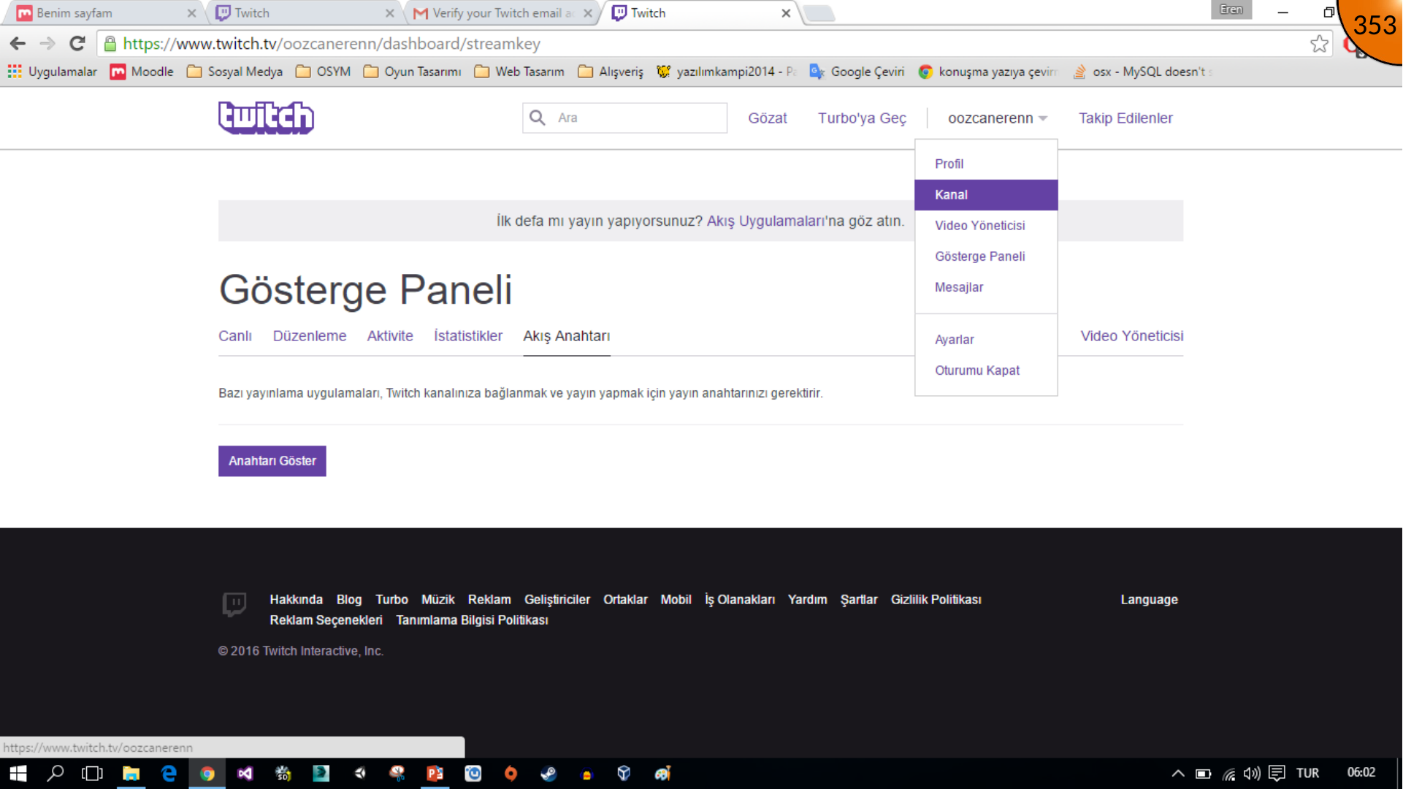The image size is (1403, 789).
Task: Switch to the Canlı tab
Action: [x=235, y=336]
